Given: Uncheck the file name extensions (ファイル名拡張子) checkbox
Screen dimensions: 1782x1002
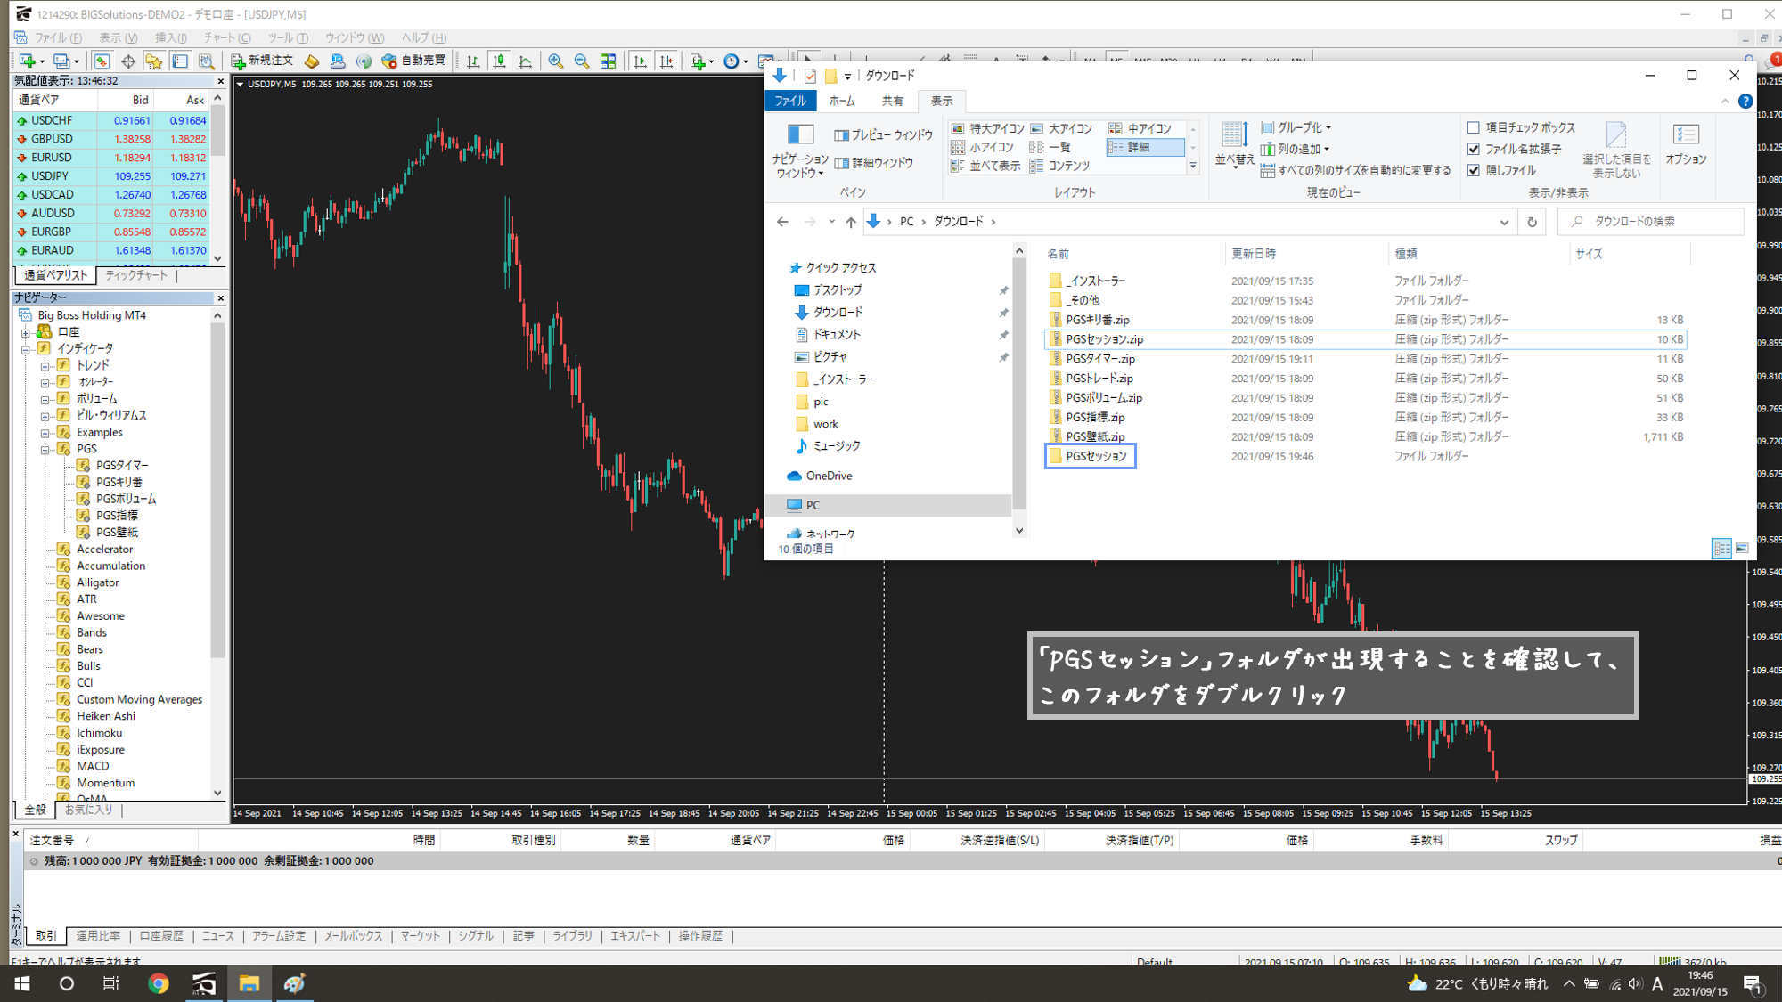Looking at the screenshot, I should click(x=1474, y=149).
